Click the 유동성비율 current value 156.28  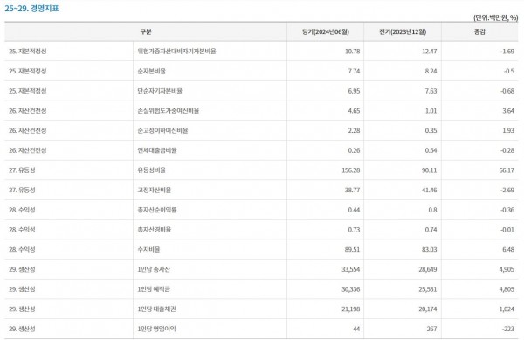point(351,170)
